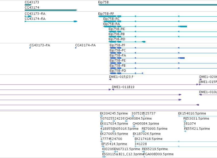
Task: Click the EN07313.5prime EST label
Action: (x=127, y=149)
